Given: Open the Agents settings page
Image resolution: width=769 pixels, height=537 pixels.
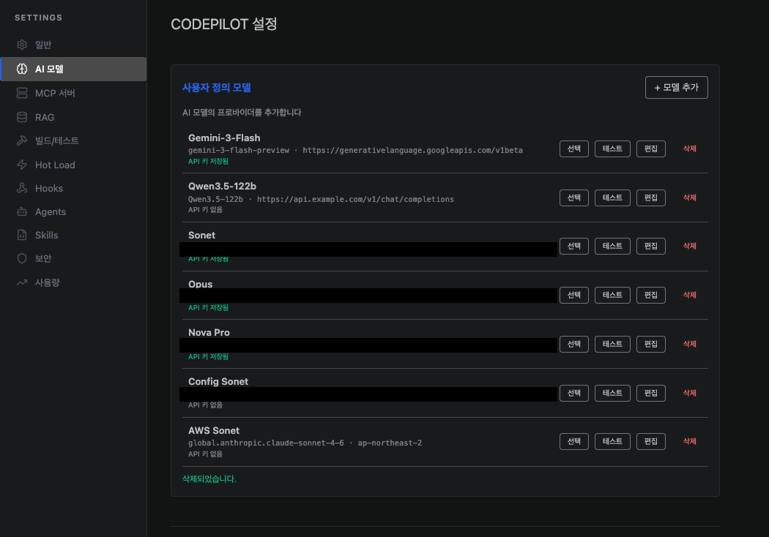Looking at the screenshot, I should 73,211.
